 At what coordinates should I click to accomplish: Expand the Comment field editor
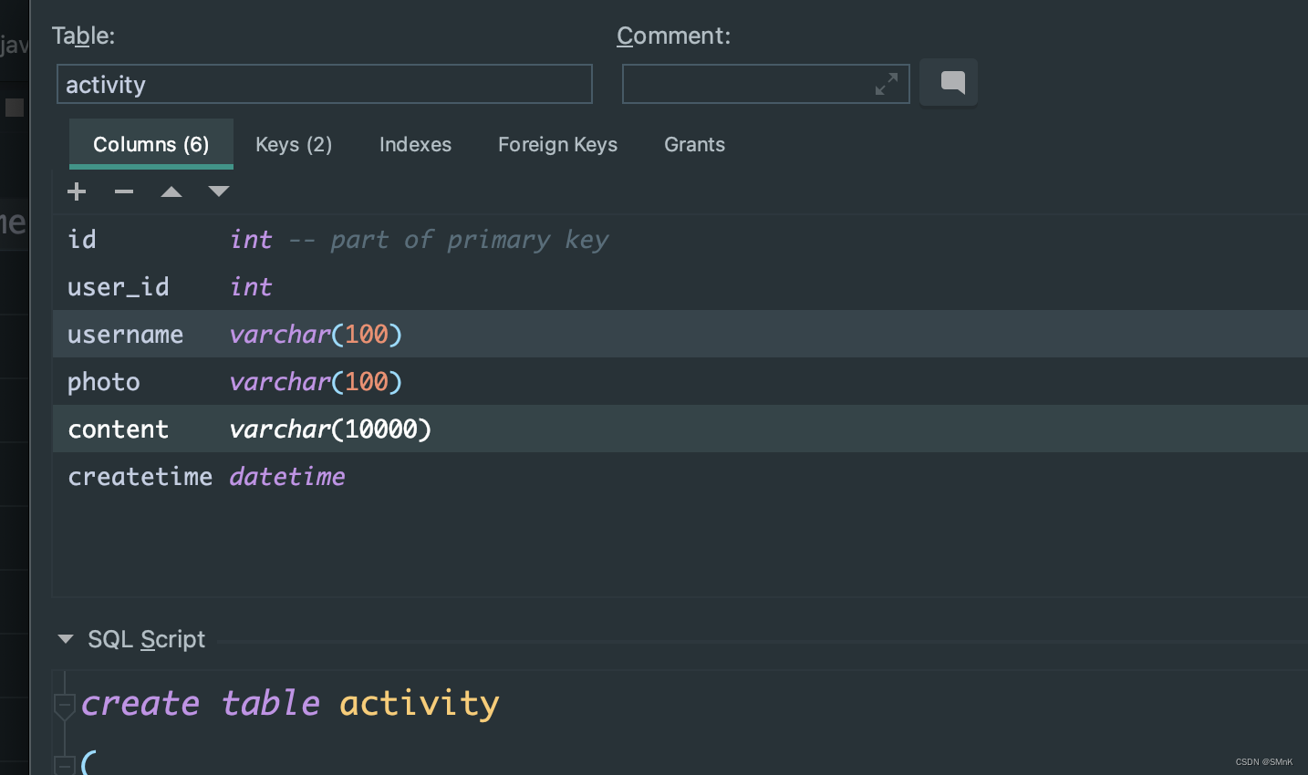click(x=886, y=83)
